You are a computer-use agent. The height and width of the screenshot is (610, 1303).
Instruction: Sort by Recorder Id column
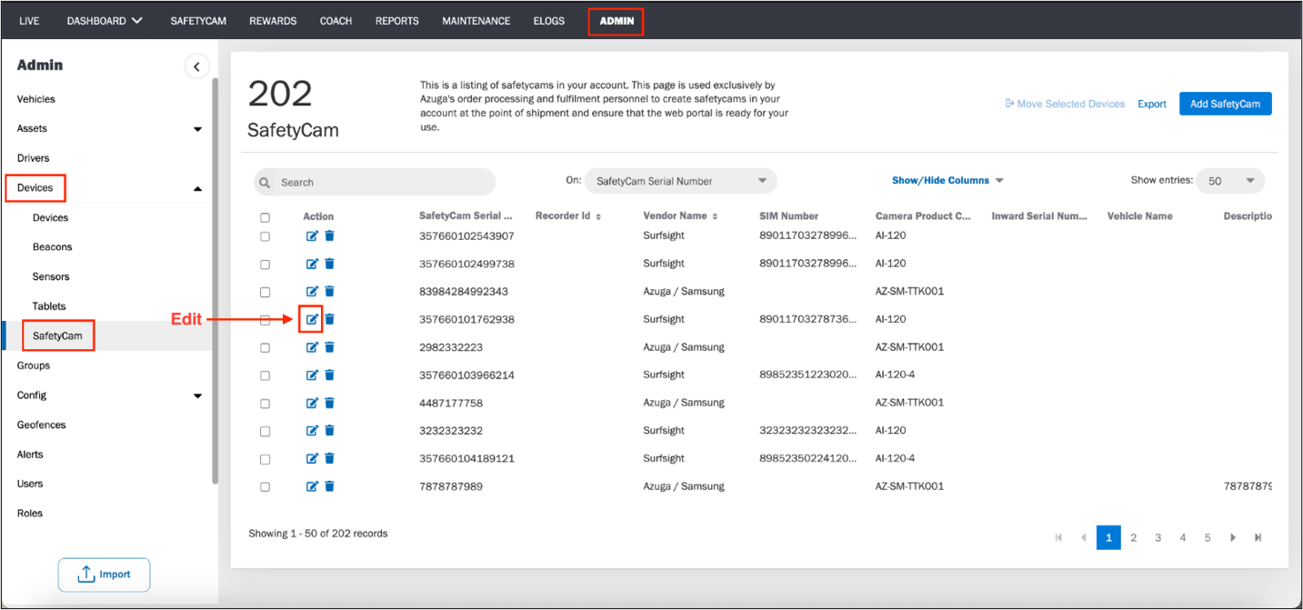[x=598, y=216]
